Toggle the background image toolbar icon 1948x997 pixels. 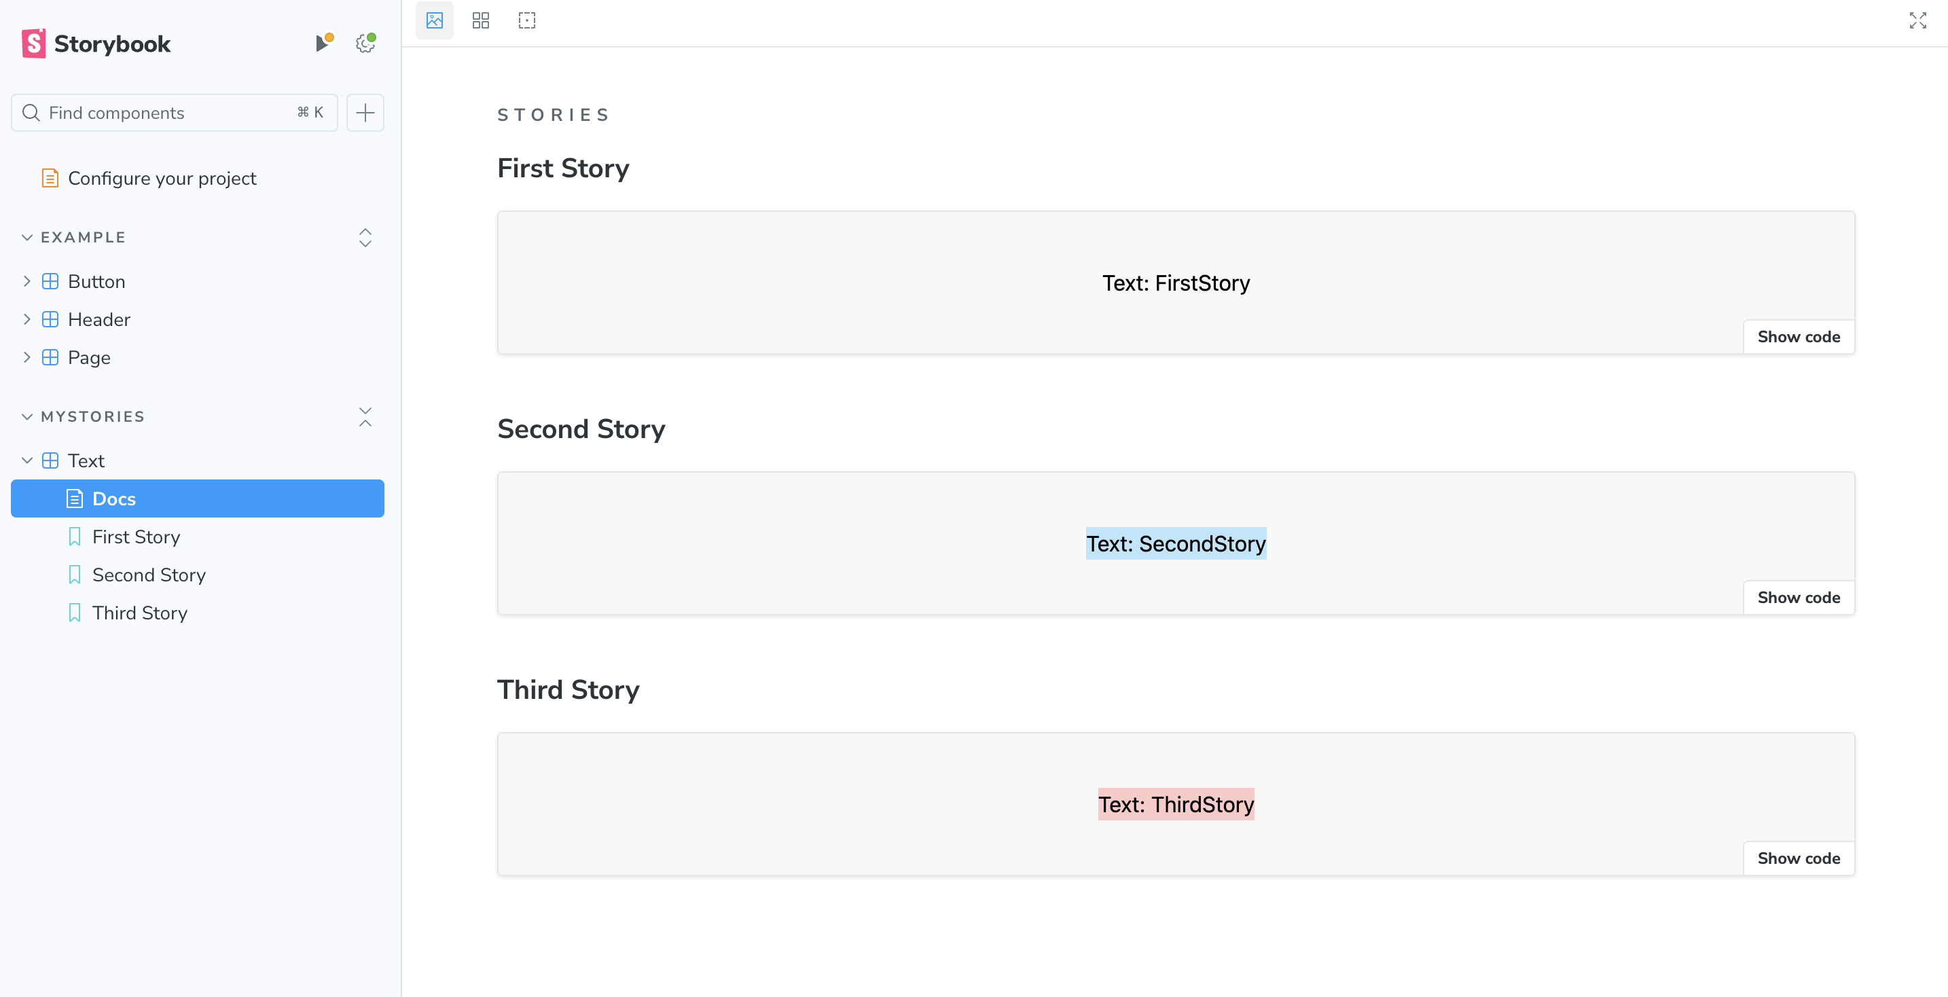tap(435, 20)
